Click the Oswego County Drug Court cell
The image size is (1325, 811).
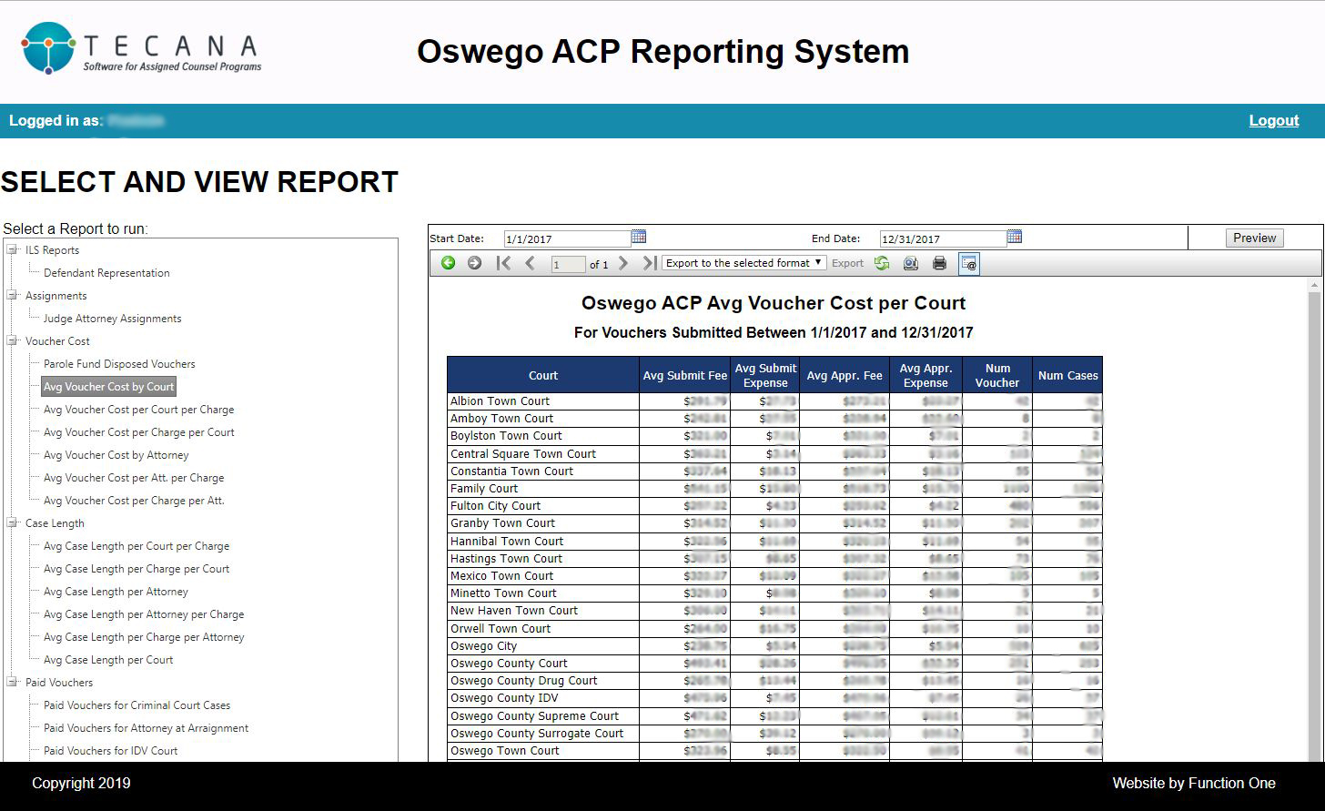(543, 680)
